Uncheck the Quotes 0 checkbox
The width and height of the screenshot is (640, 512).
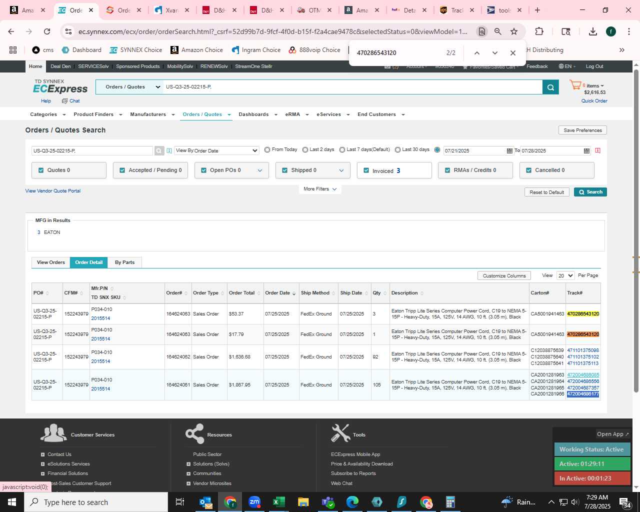tap(41, 170)
